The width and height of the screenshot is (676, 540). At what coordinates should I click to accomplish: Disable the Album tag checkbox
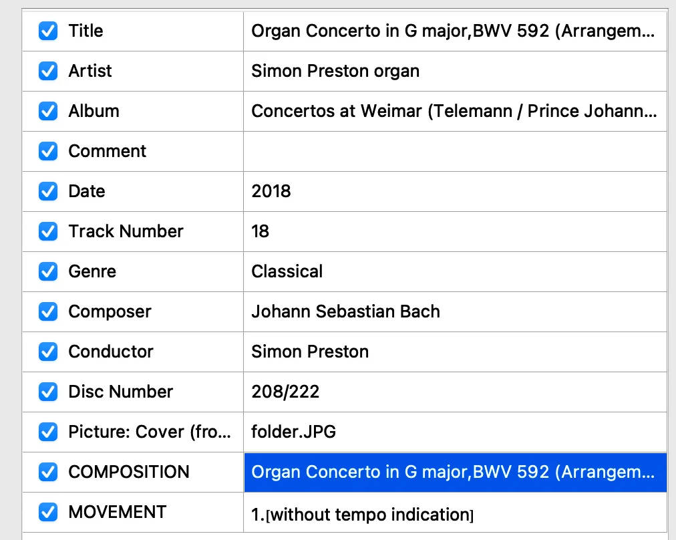pos(48,111)
